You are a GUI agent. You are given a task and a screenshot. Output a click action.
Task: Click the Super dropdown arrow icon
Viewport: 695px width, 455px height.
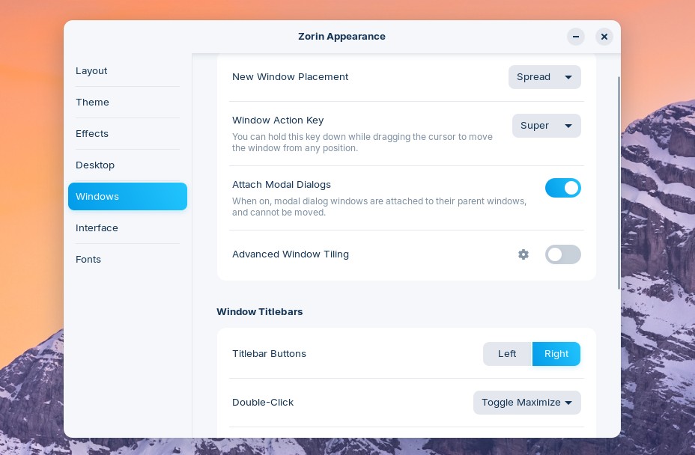pos(568,126)
